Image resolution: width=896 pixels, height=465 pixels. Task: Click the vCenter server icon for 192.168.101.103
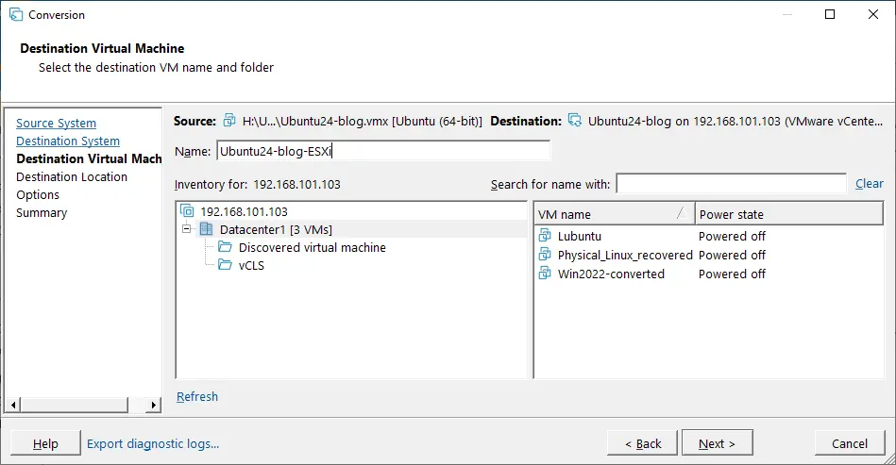click(187, 211)
